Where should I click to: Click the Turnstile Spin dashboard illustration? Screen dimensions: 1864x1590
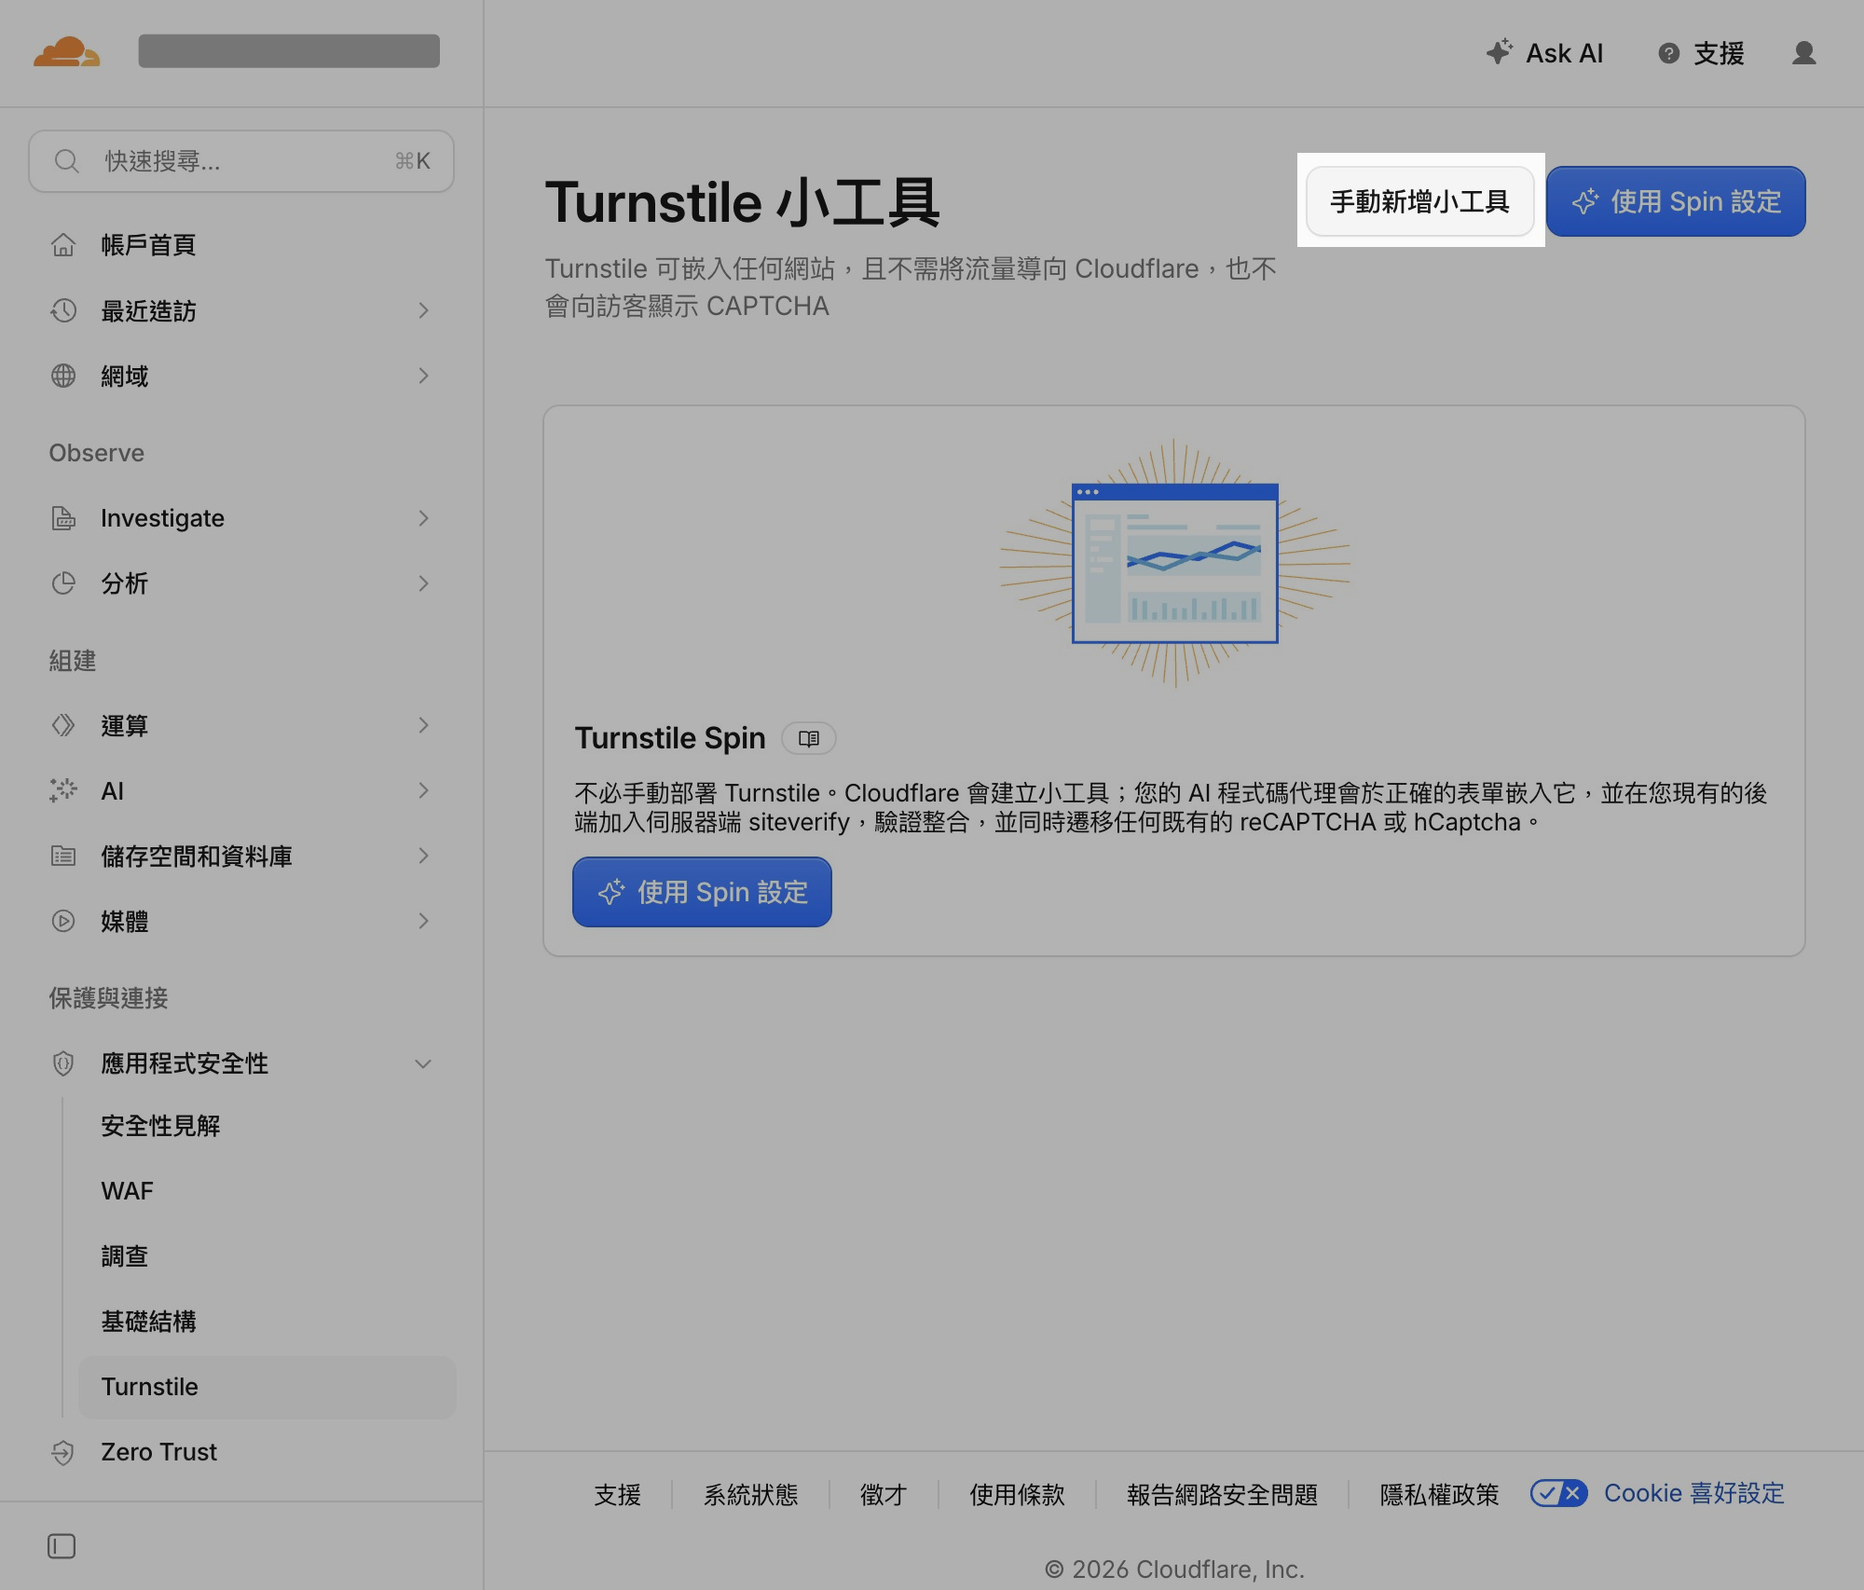(x=1174, y=563)
